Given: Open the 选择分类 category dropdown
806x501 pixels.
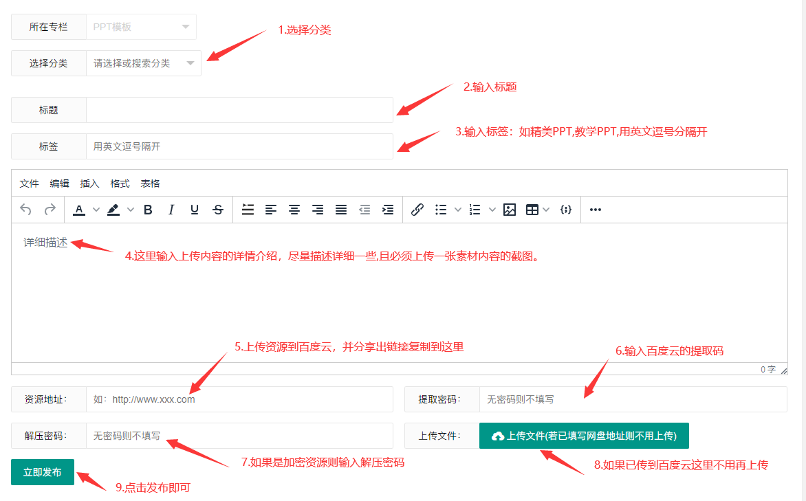Looking at the screenshot, I should click(143, 63).
